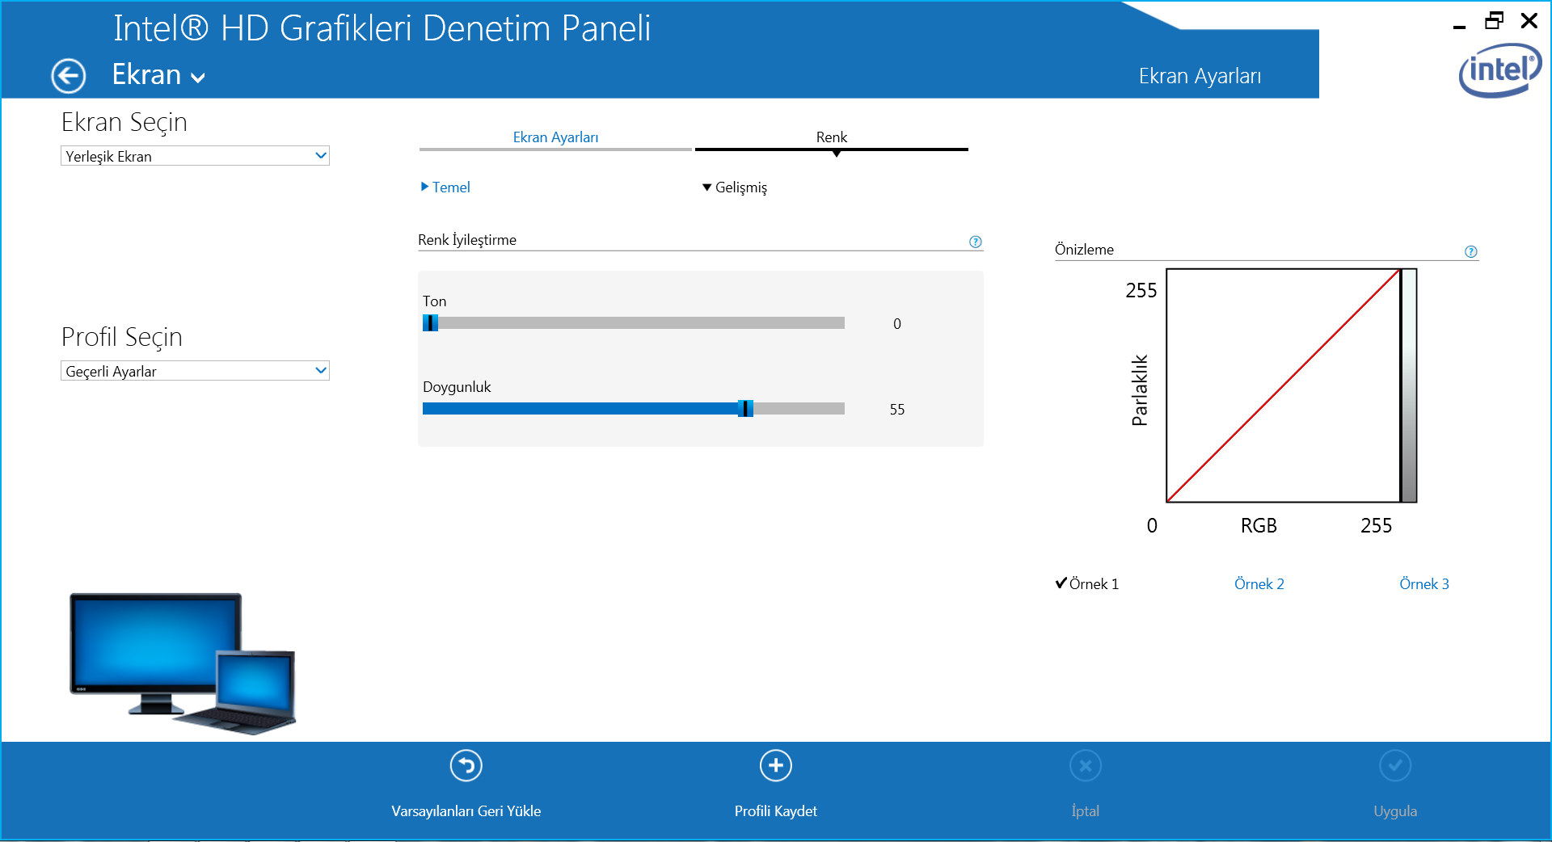Click the Doygunluk slider handle
1552x842 pixels.
(x=745, y=409)
